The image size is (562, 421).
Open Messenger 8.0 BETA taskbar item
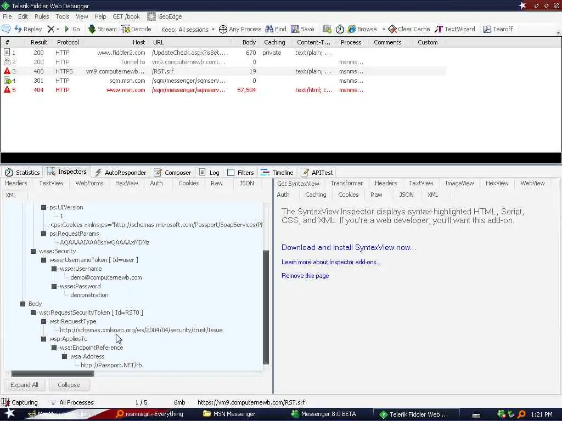click(x=324, y=414)
